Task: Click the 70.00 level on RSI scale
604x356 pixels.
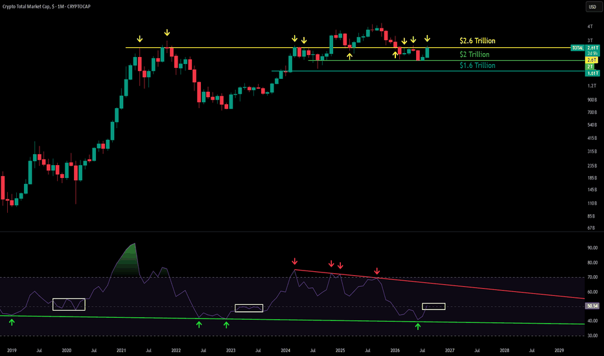Action: click(x=592, y=277)
